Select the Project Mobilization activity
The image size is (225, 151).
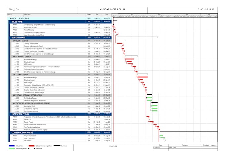[x=61, y=136]
